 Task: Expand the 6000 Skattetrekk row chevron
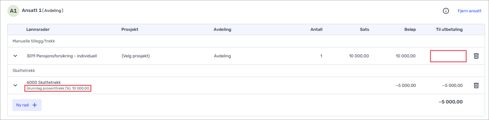(x=15, y=86)
